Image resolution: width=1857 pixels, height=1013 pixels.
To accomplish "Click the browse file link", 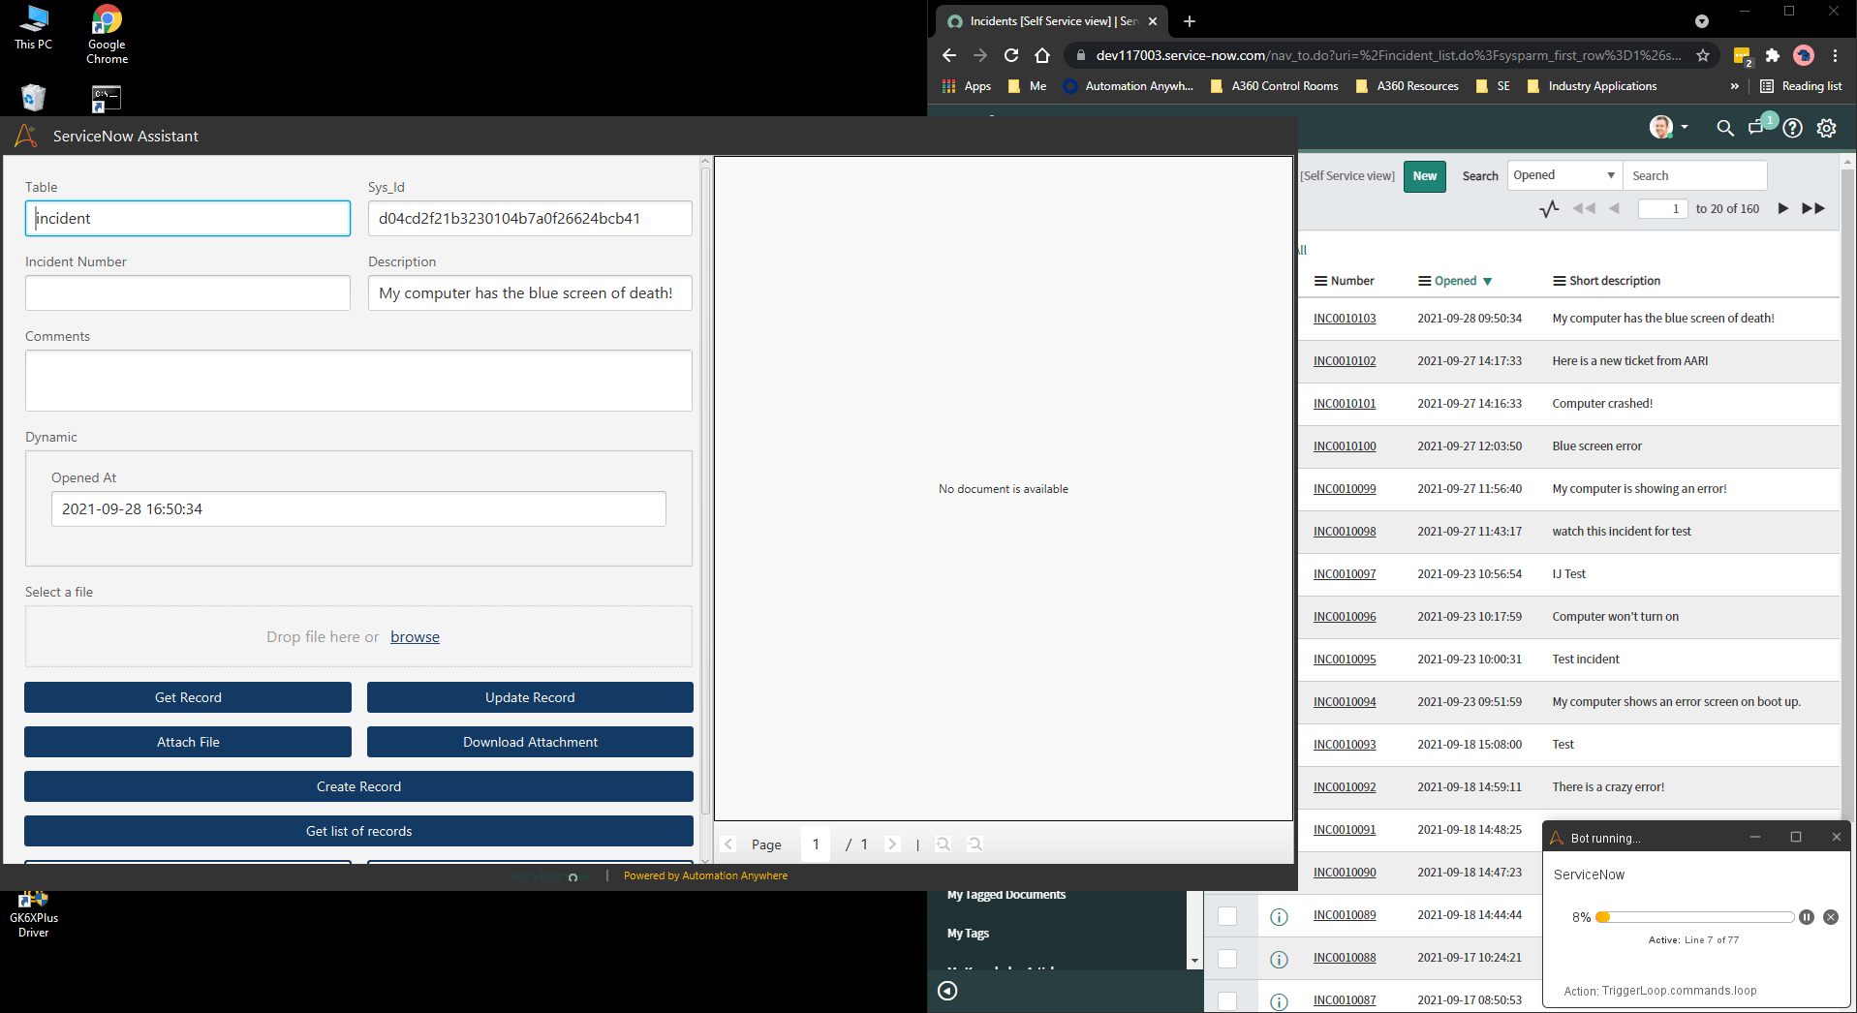I will (415, 636).
